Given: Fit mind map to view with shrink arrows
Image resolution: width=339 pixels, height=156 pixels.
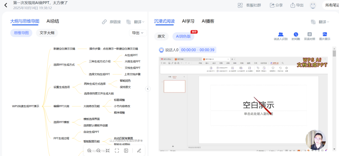Looking at the screenshot, I should pos(108,151).
